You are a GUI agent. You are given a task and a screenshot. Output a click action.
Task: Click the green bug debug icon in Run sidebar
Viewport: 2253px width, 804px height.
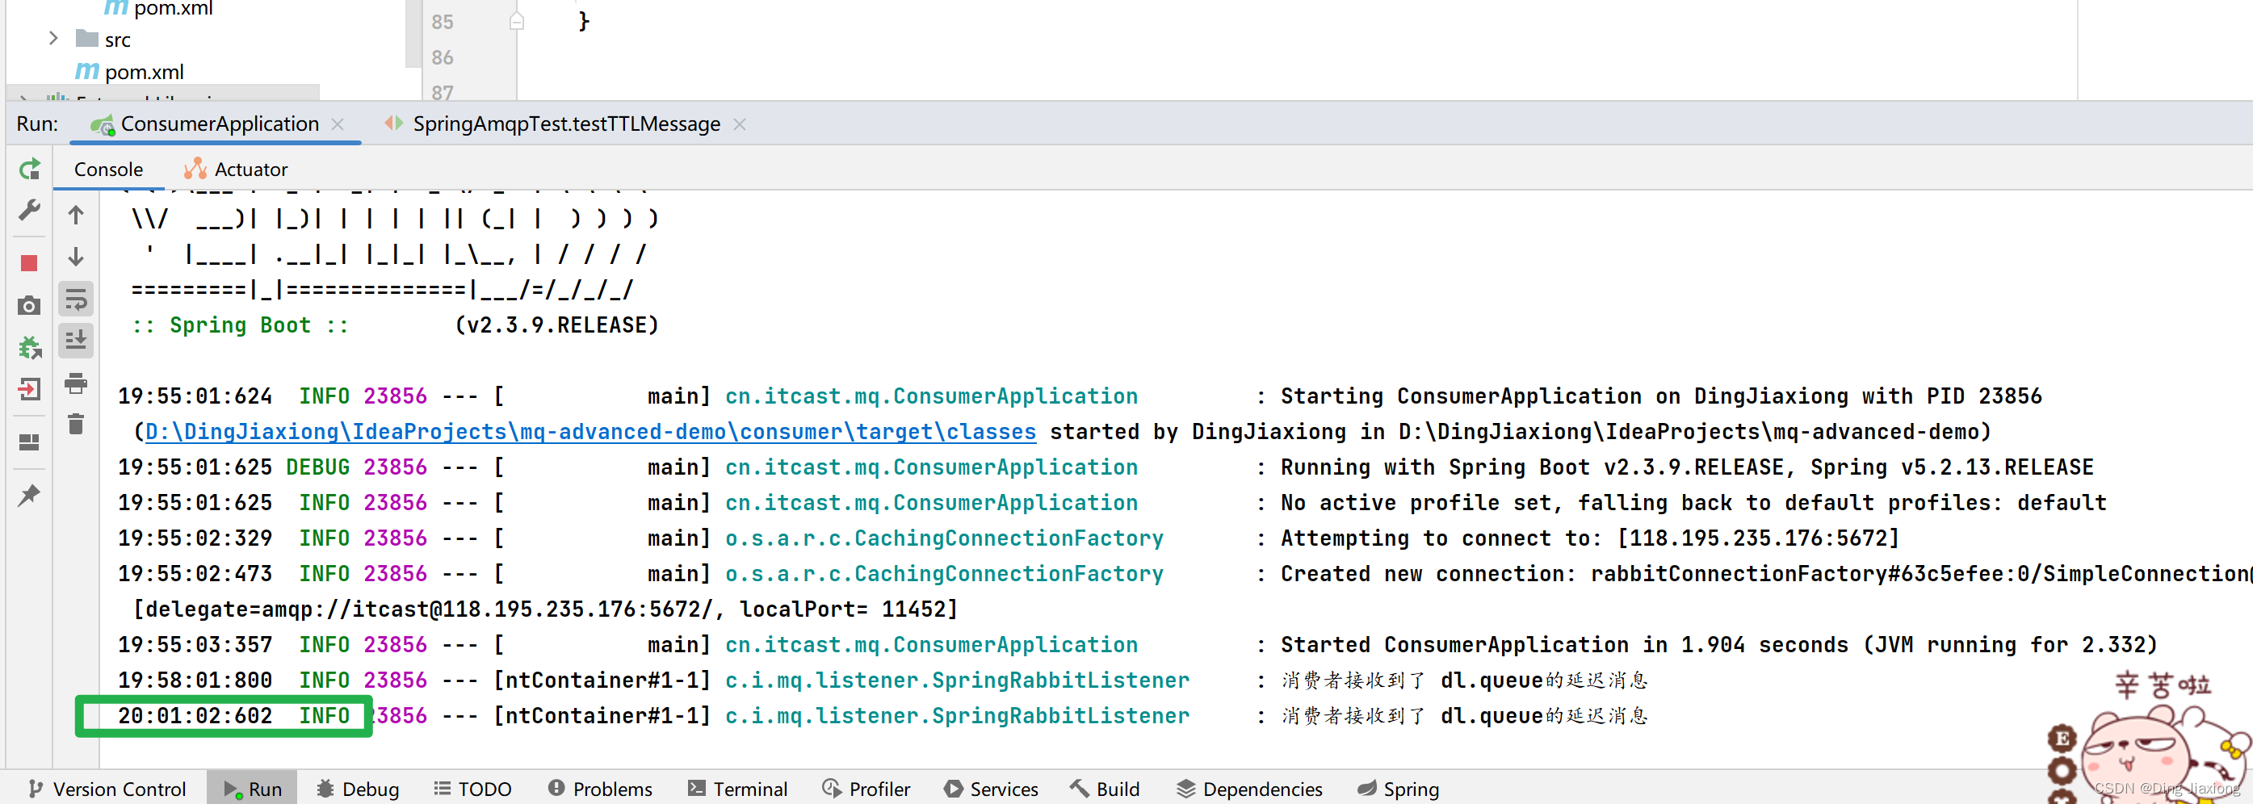pos(30,348)
